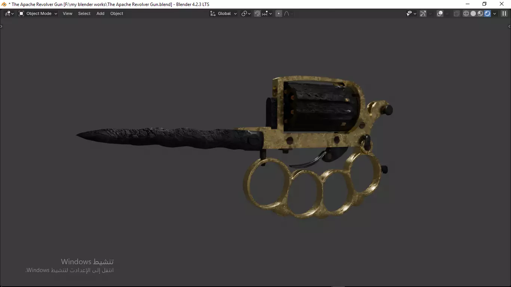Open the gizmo options dropdown arrow

coord(430,13)
